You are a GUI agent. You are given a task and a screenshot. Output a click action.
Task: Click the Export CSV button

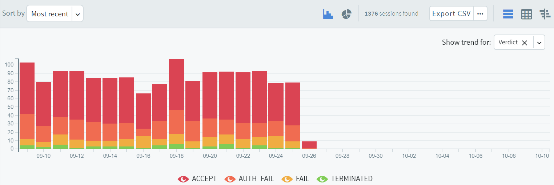[451, 14]
